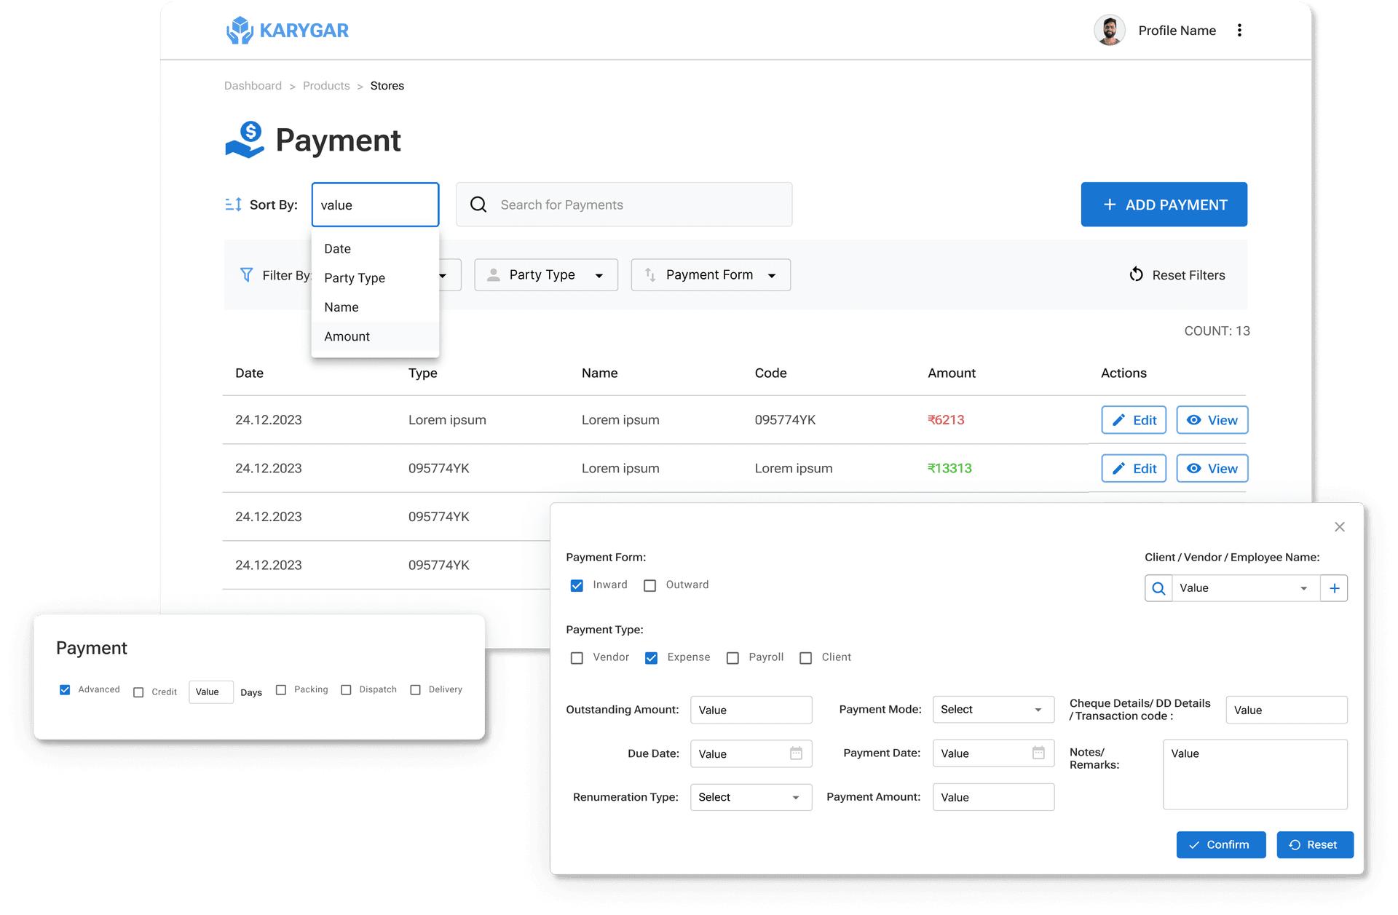Screen dimensions: 1398x915
Task: Click the KARYGAR logo icon
Action: [240, 31]
